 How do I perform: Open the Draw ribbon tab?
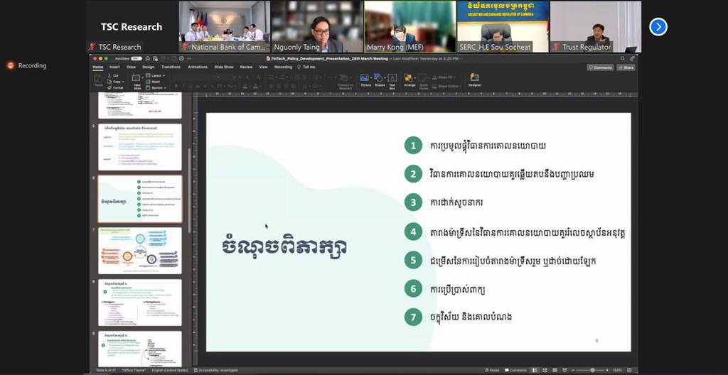131,67
